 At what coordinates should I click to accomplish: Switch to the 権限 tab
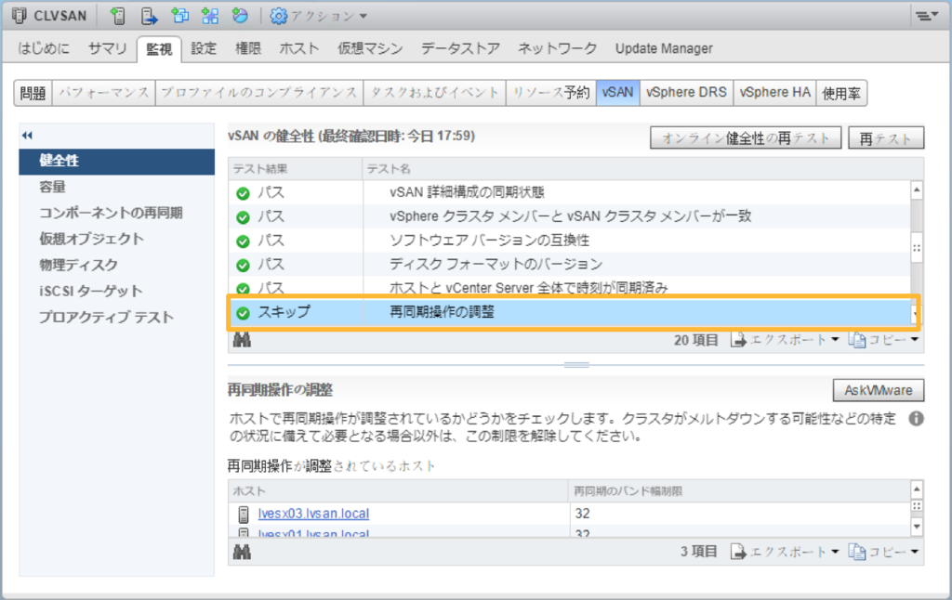(x=247, y=48)
